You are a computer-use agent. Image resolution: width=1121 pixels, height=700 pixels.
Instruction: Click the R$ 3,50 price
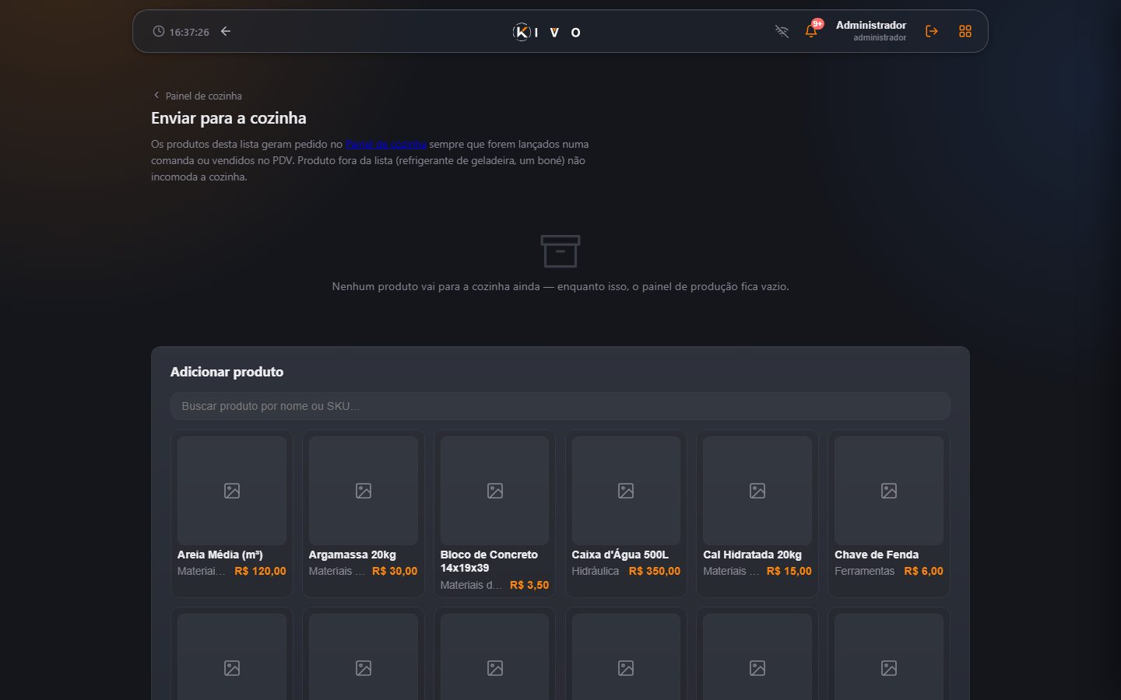click(x=529, y=585)
